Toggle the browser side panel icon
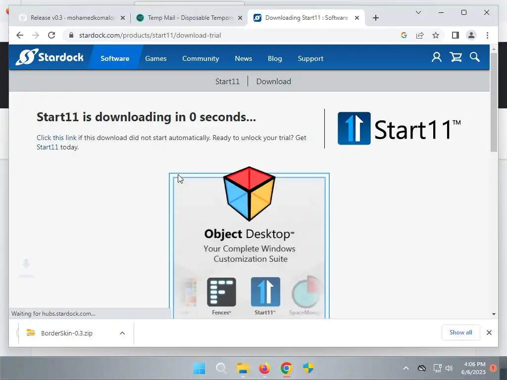The image size is (507, 380). 456,35
